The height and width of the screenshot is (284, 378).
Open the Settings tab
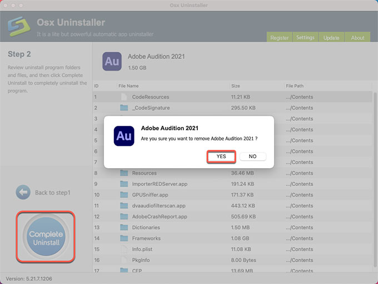pyautogui.click(x=305, y=37)
